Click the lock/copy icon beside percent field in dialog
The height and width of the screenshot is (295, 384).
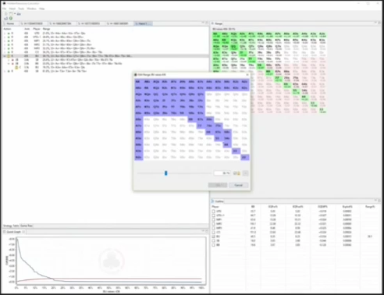pyautogui.click(x=236, y=173)
